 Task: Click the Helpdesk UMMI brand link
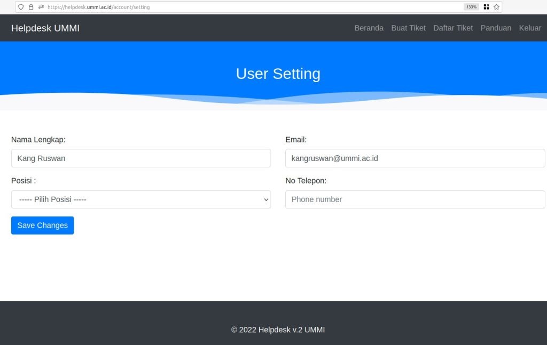click(x=45, y=28)
